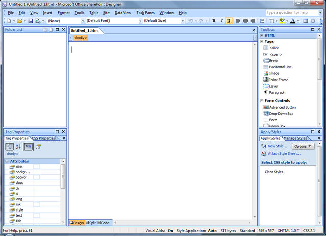Toggle Alphabetical sort in Tag Properties
The height and width of the screenshot is (236, 326).
click(18, 147)
